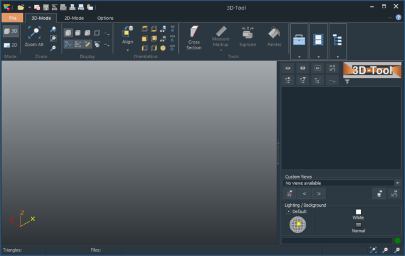Click the filter funnel icon below 3D-Tool logo
The width and height of the screenshot is (405, 256).
pos(347,81)
